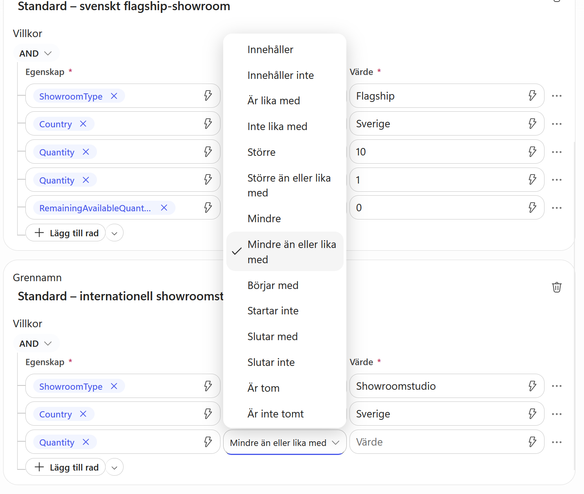
Task: Pick 'Är lika med' in the operator menu
Action: click(x=285, y=101)
